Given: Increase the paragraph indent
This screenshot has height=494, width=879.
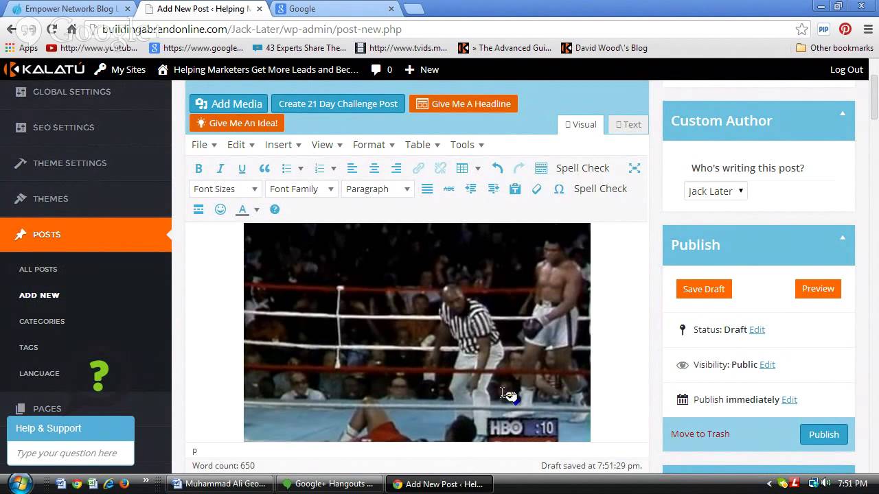Looking at the screenshot, I should [x=493, y=189].
